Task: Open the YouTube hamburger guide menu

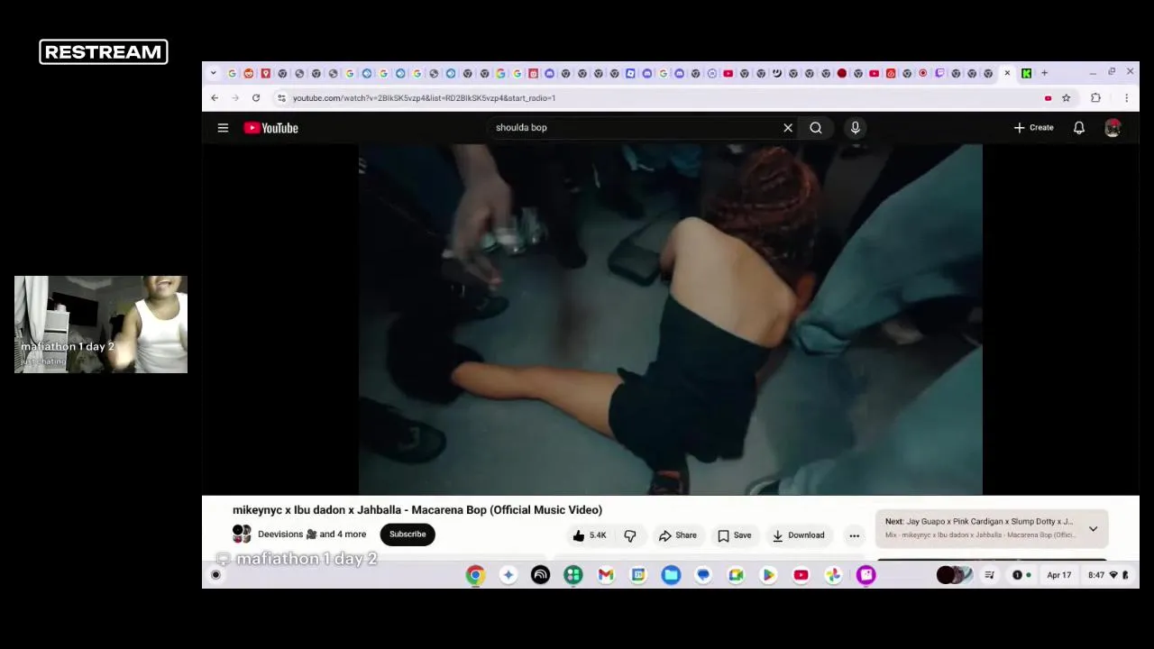Action: 223,128
